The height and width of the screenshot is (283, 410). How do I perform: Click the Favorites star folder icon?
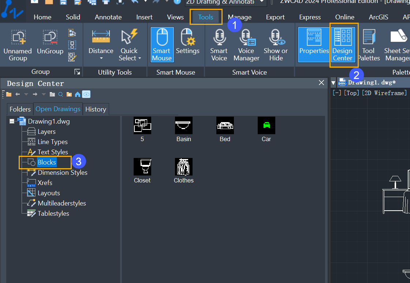pyautogui.click(x=69, y=94)
